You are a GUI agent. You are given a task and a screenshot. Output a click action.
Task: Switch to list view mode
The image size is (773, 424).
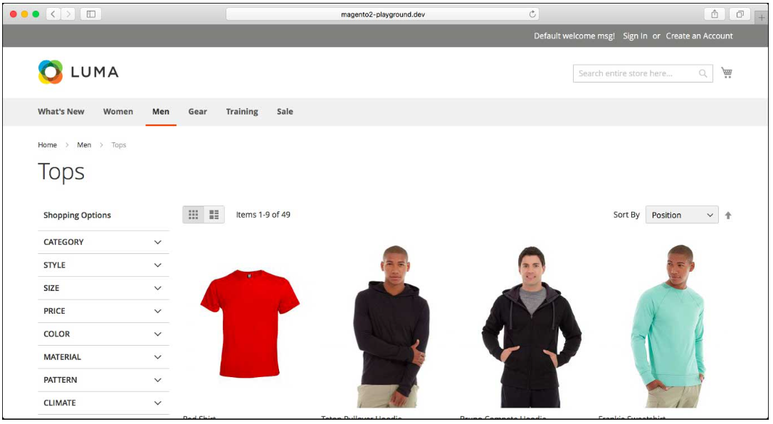tap(214, 215)
